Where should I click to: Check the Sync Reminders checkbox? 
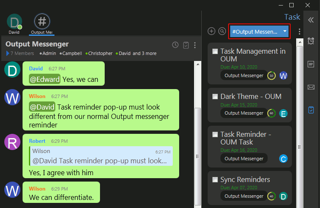[x=215, y=179]
